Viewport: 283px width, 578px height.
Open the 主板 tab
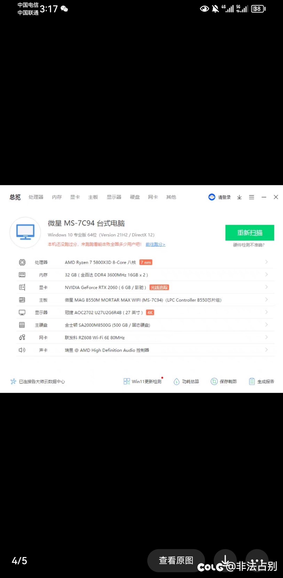pos(93,197)
